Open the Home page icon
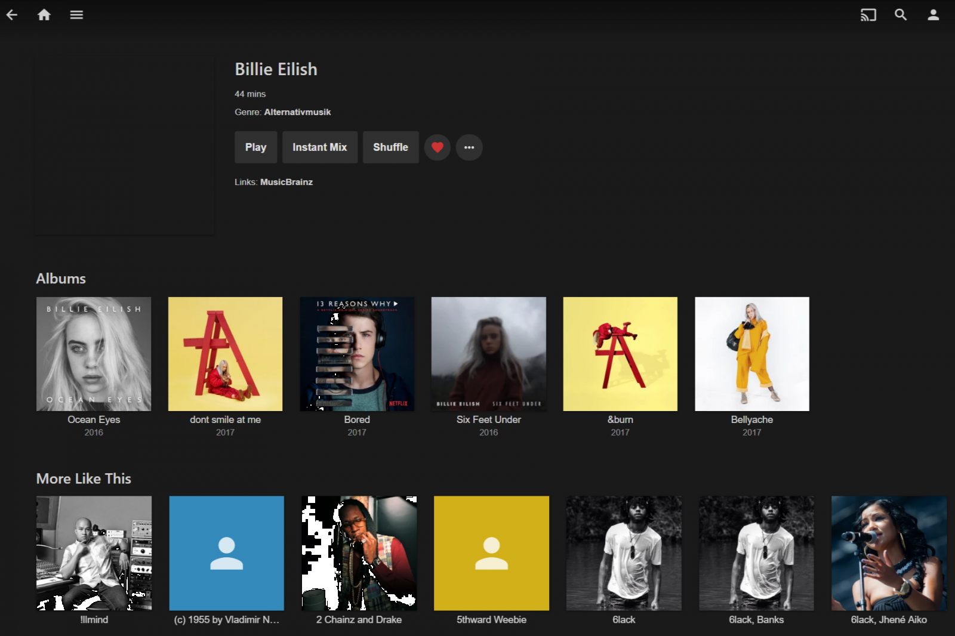This screenshot has height=636, width=955. 44,15
